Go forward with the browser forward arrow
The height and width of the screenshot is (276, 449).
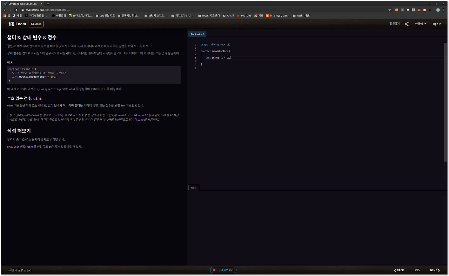tap(10, 10)
